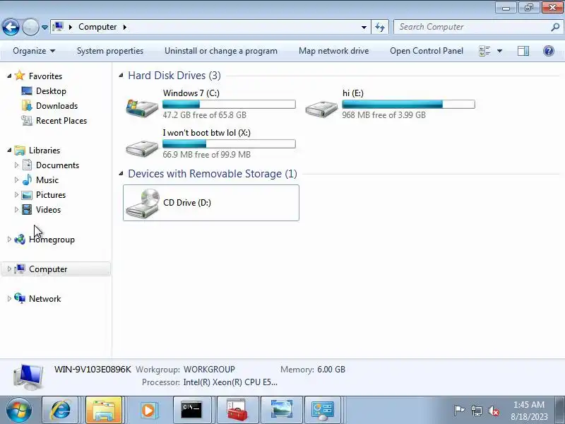The height and width of the screenshot is (424, 565).
Task: Open the More view options arrow
Action: 499,51
